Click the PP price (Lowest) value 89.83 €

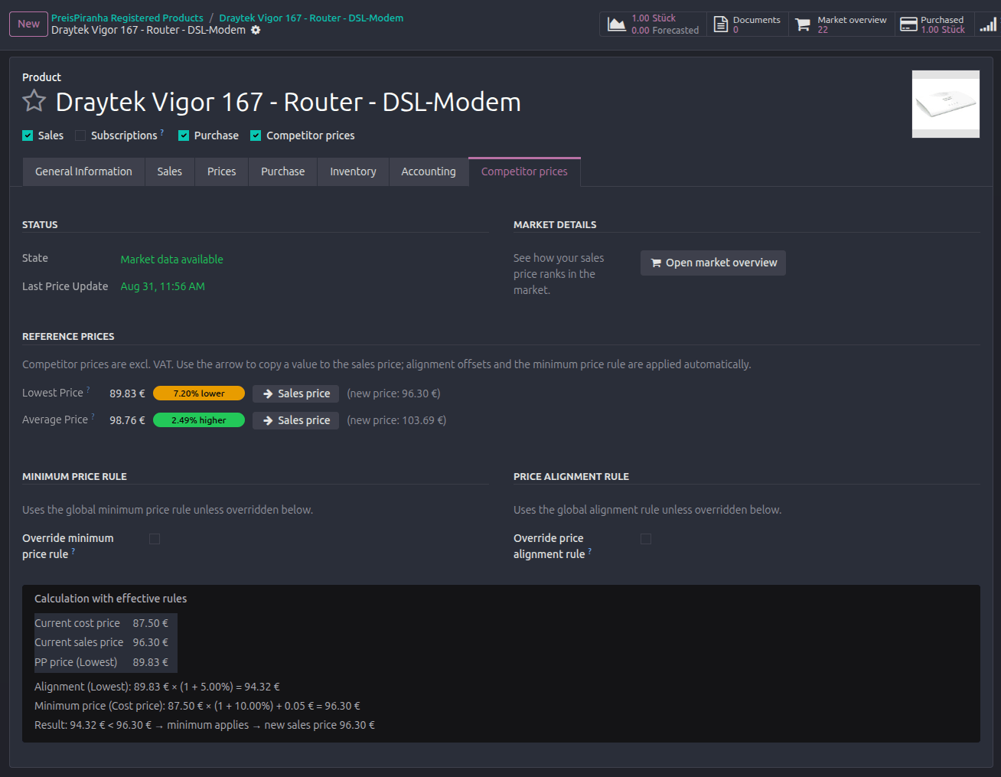[x=151, y=662]
